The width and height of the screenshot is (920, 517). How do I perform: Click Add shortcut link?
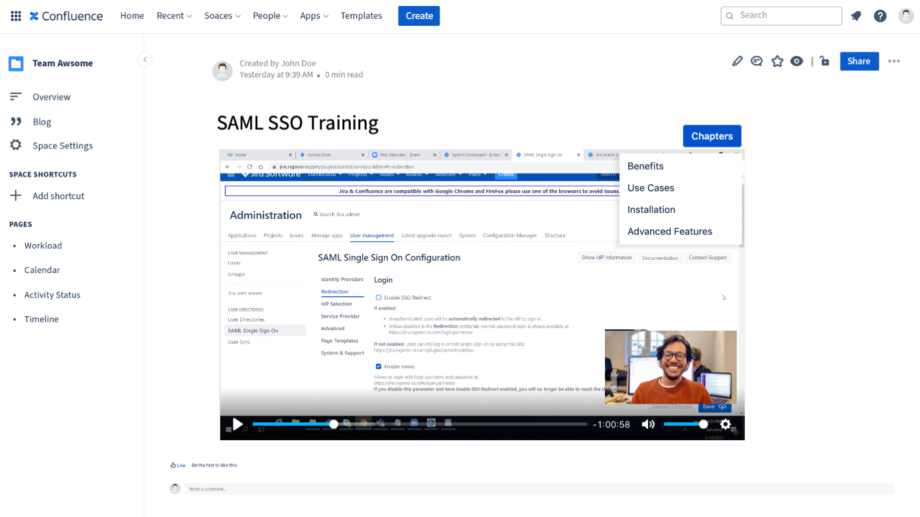(58, 196)
